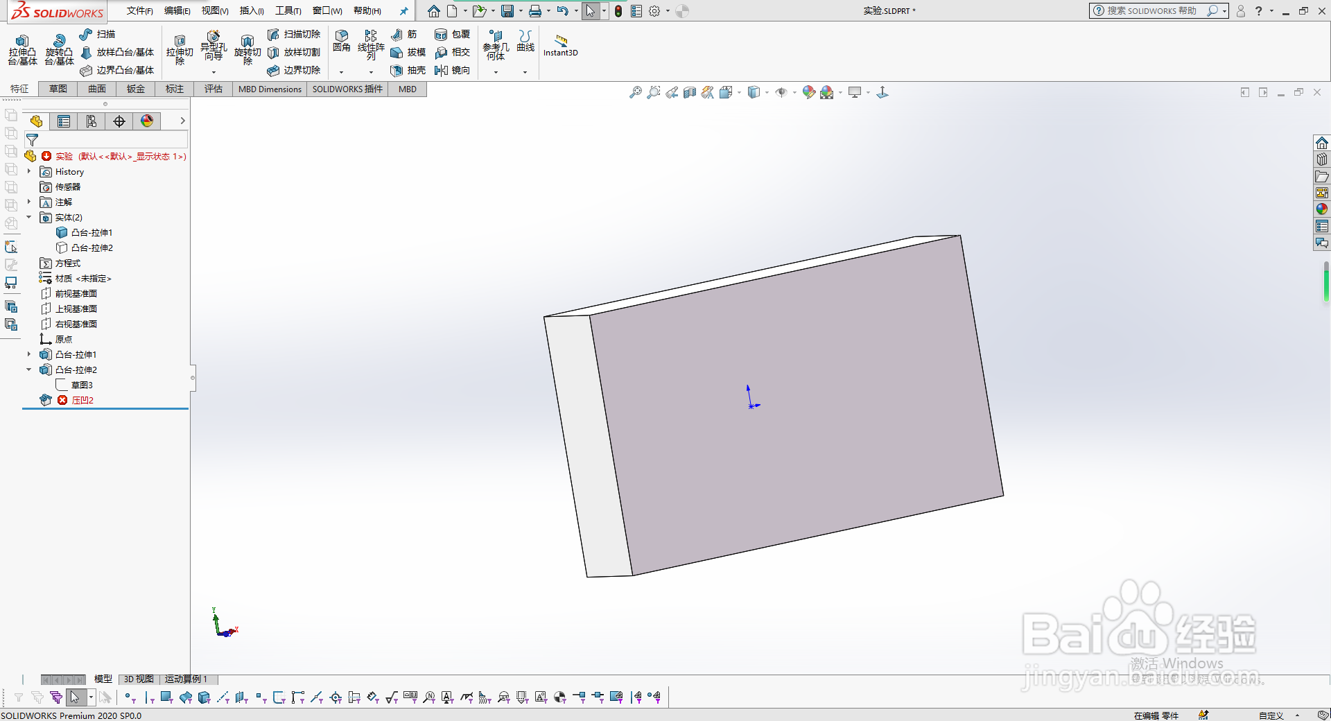Screen dimensions: 1331x721
Task: Expand the 凸台-拉伸1 feature node
Action: coord(28,354)
